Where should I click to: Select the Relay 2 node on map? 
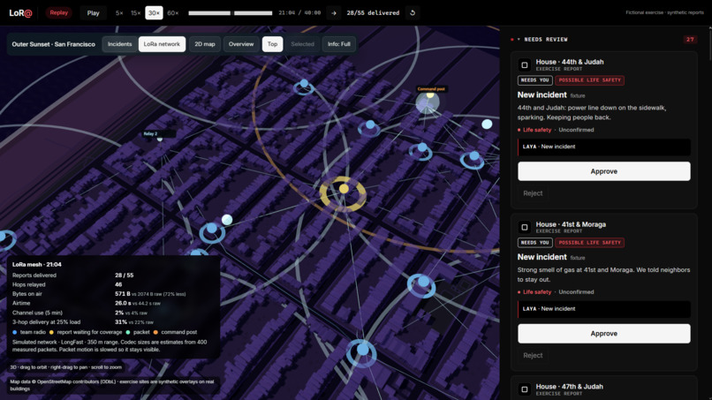click(159, 139)
